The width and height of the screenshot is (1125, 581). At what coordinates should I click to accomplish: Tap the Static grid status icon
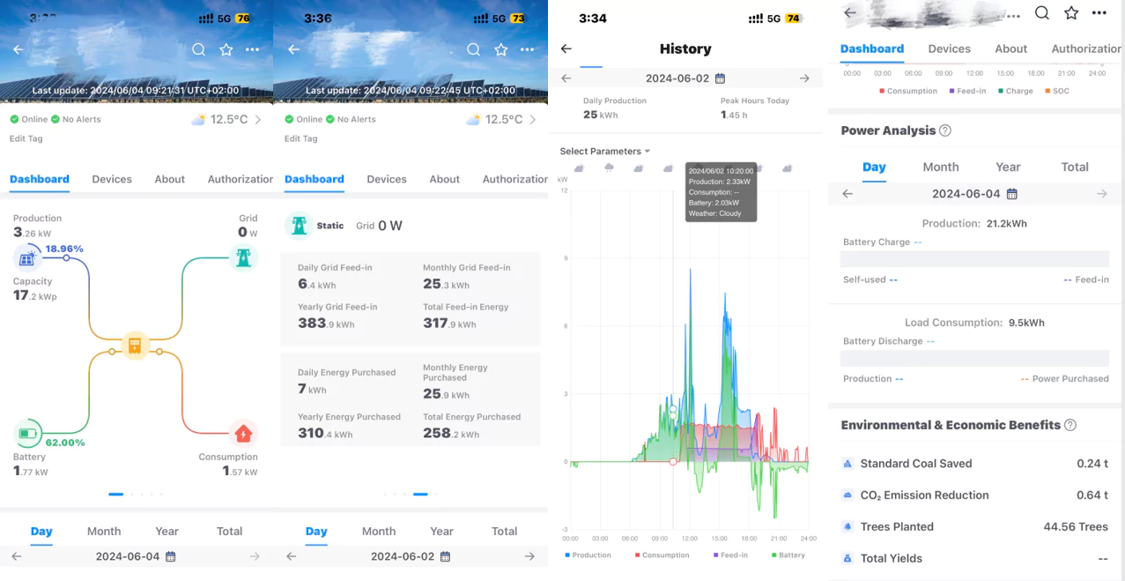click(300, 226)
